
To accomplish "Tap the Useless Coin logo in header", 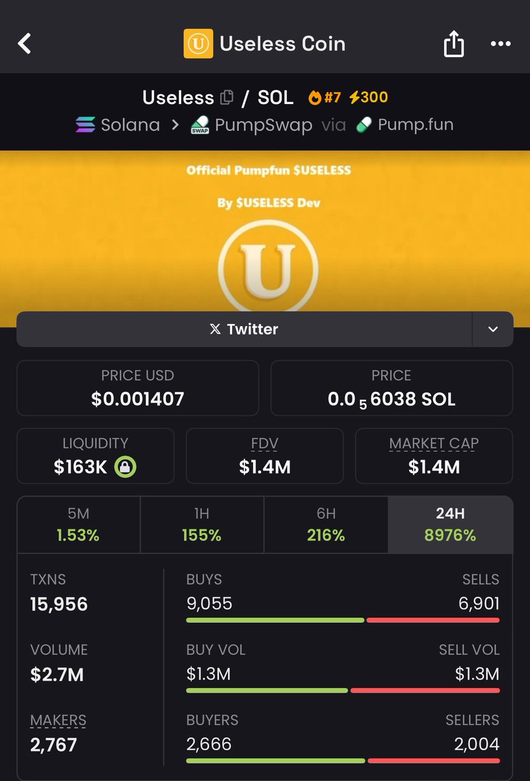I will click(x=198, y=44).
